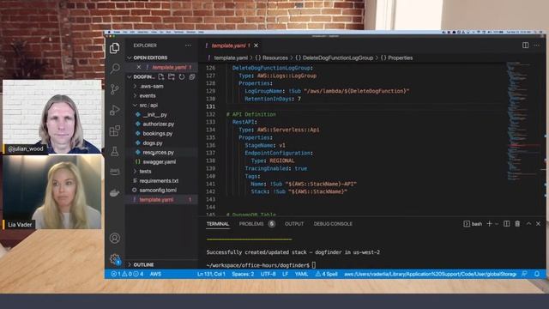Open the AWS toolkit icon in activity bar
The image size is (549, 309).
[x=115, y=172]
